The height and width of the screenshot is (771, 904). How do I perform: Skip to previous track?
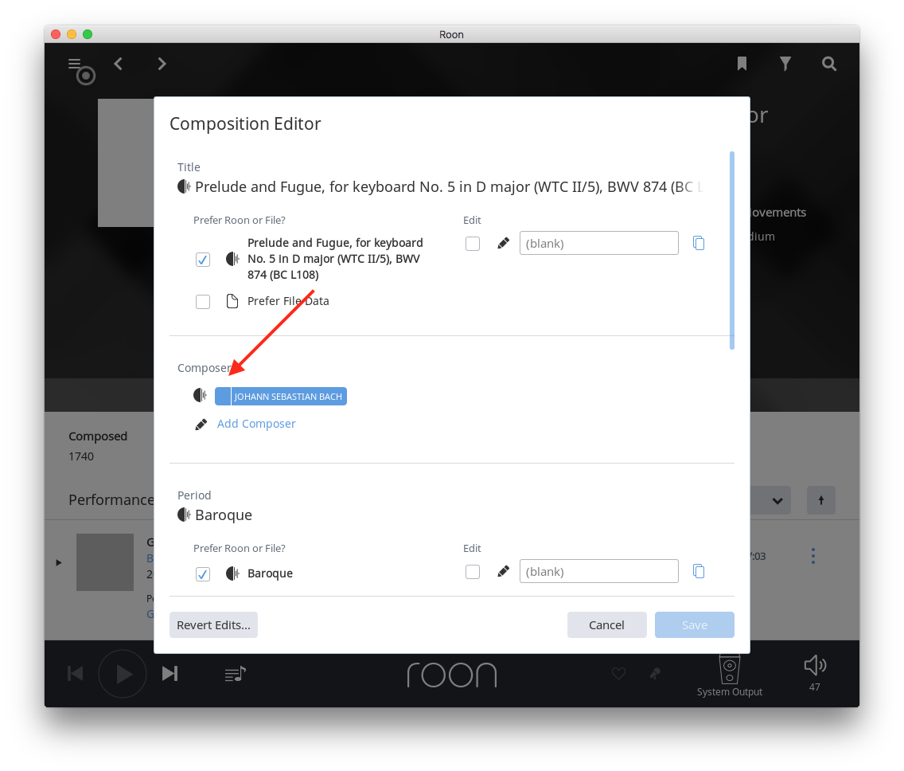coord(76,674)
